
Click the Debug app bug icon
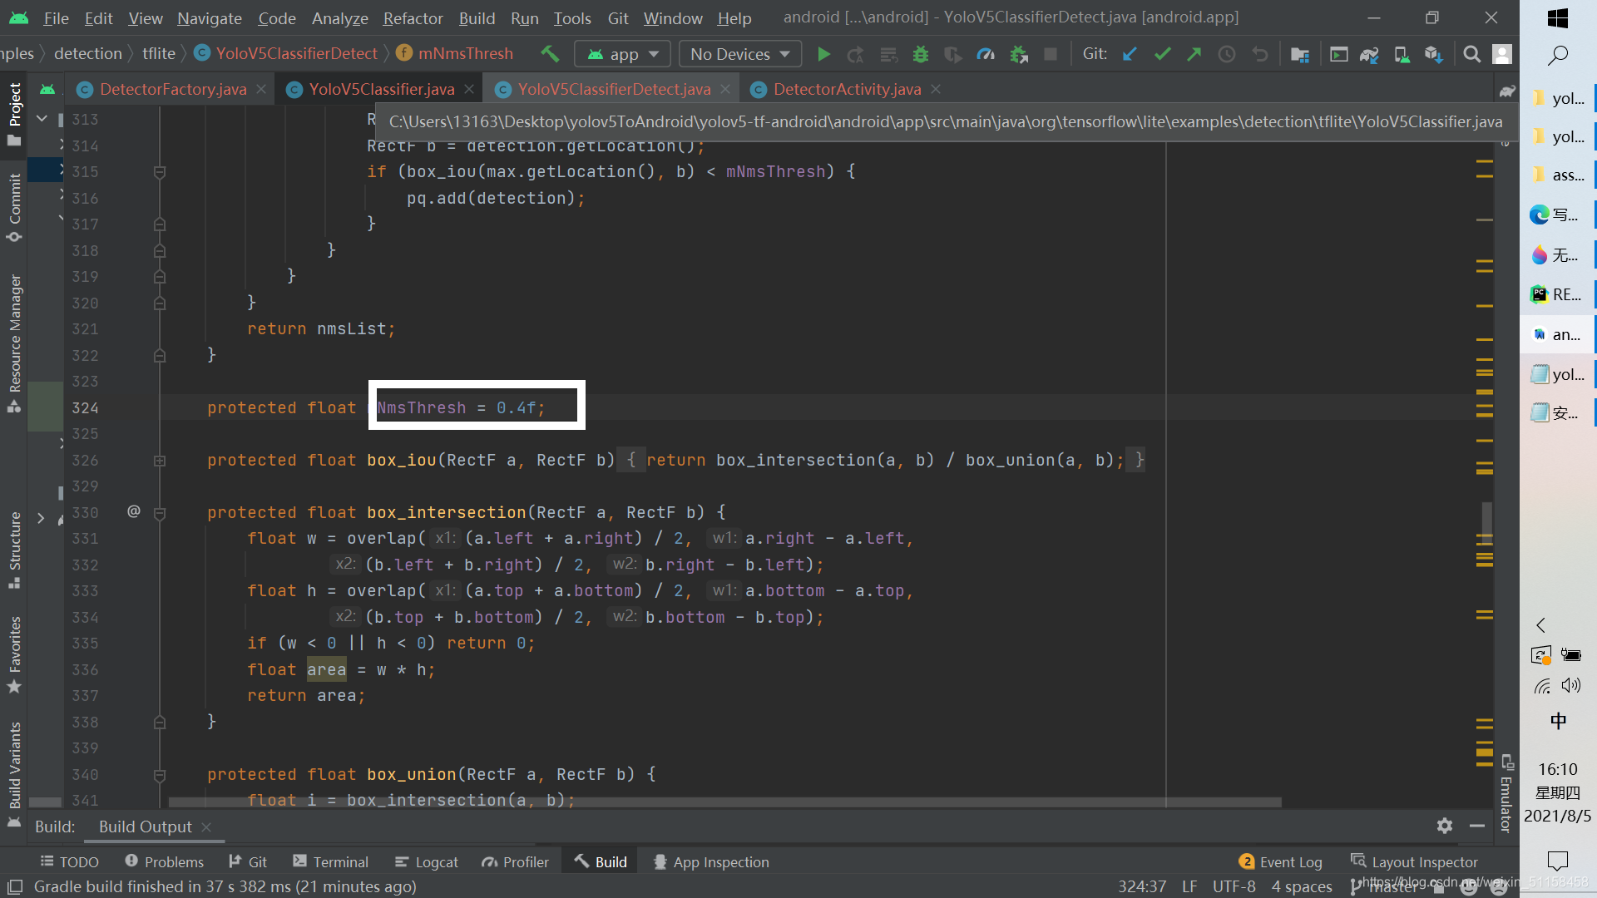point(920,54)
